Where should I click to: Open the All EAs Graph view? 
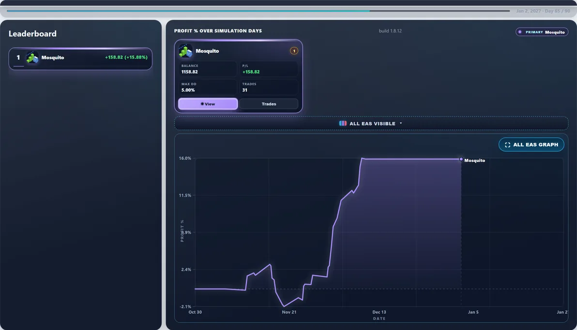pyautogui.click(x=531, y=145)
